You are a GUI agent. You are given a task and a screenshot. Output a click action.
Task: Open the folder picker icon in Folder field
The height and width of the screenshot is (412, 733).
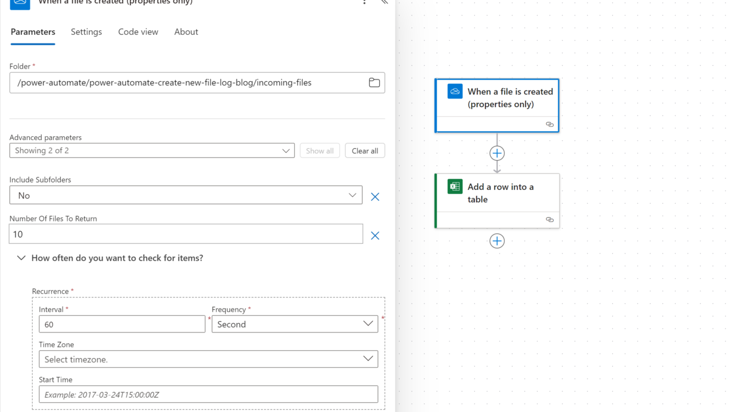click(x=374, y=82)
